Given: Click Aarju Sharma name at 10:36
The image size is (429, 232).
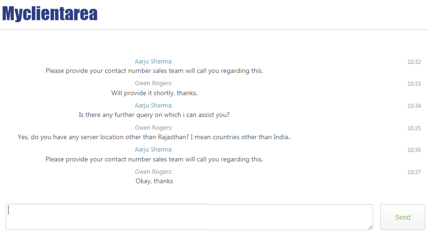Looking at the screenshot, I should point(153,149).
